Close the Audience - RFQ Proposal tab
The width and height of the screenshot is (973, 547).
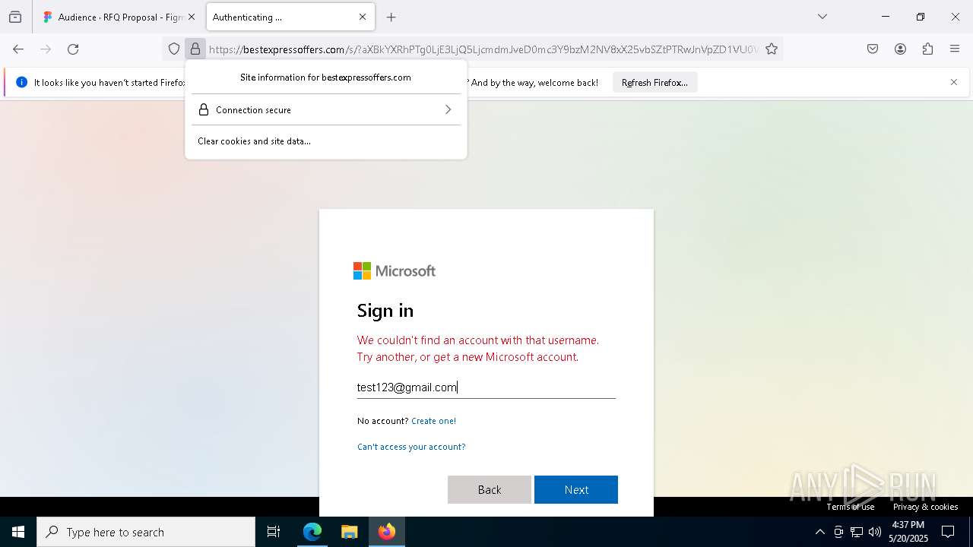coord(192,17)
